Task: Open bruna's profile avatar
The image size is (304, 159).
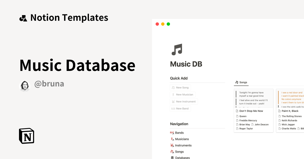Action: (25, 86)
